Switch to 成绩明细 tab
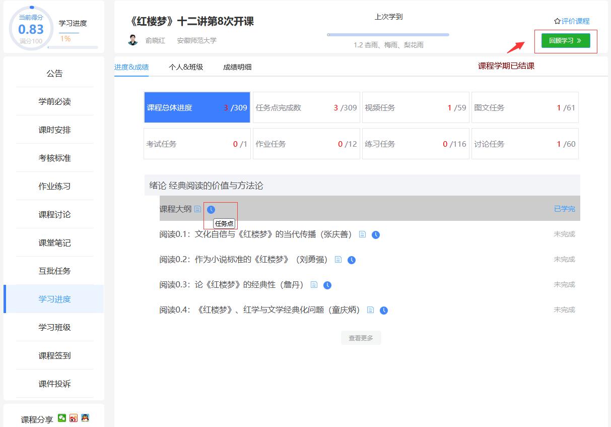611x427 pixels. pos(237,67)
